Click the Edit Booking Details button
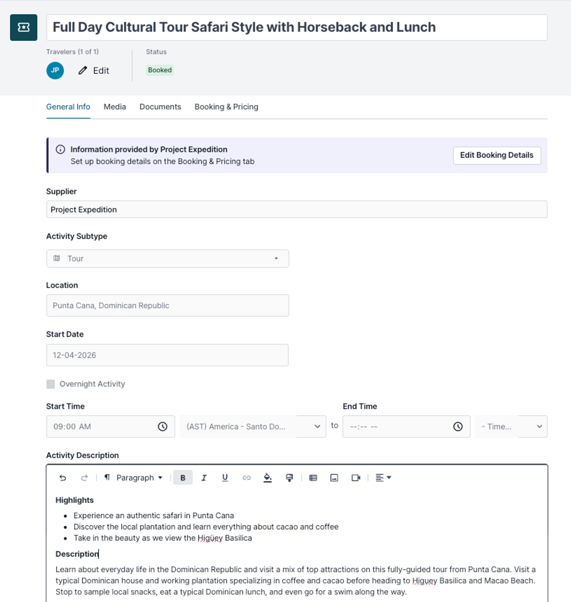This screenshot has height=602, width=571. 497,155
